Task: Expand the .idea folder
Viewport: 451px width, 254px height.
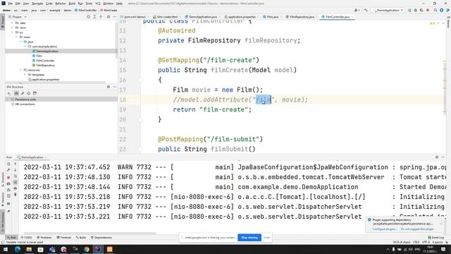Action: pos(13,23)
